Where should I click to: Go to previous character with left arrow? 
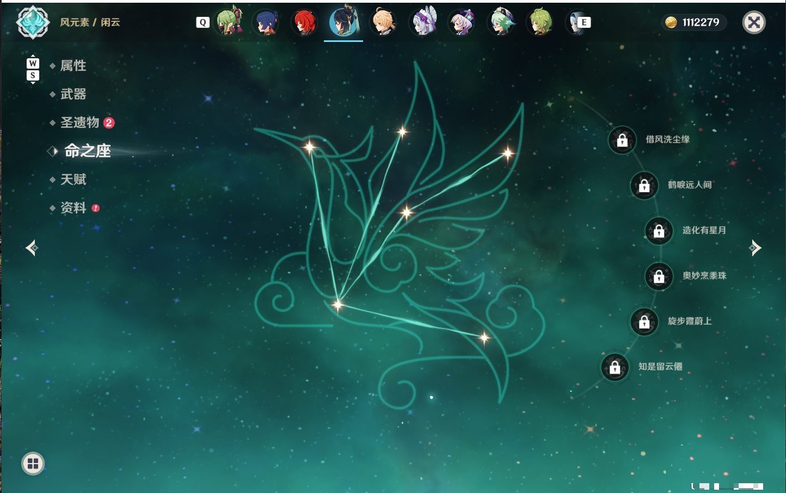(32, 248)
